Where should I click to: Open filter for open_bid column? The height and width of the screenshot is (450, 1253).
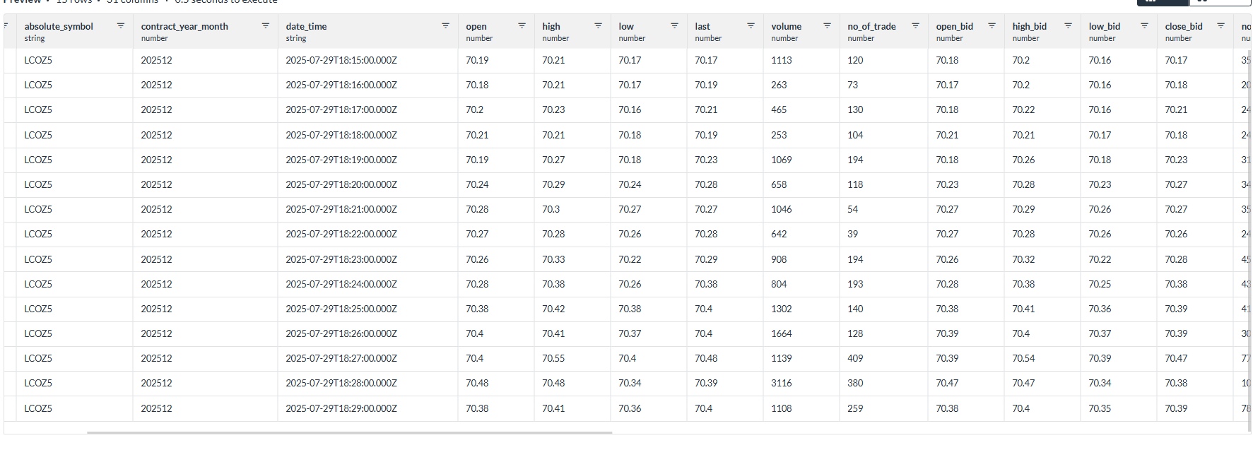click(x=992, y=25)
